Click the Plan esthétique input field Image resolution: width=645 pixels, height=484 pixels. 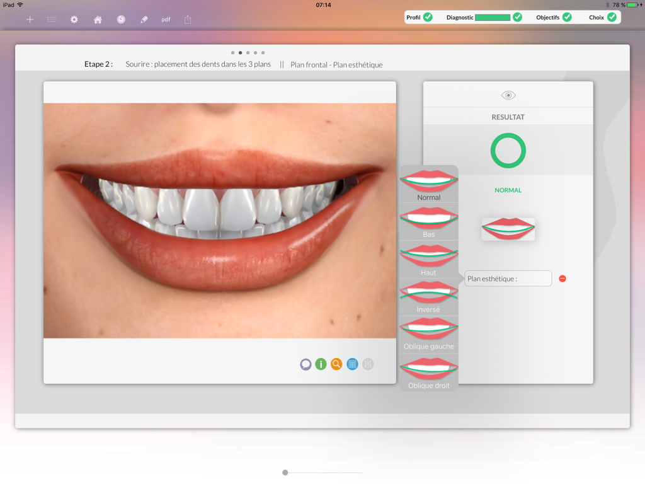(508, 278)
